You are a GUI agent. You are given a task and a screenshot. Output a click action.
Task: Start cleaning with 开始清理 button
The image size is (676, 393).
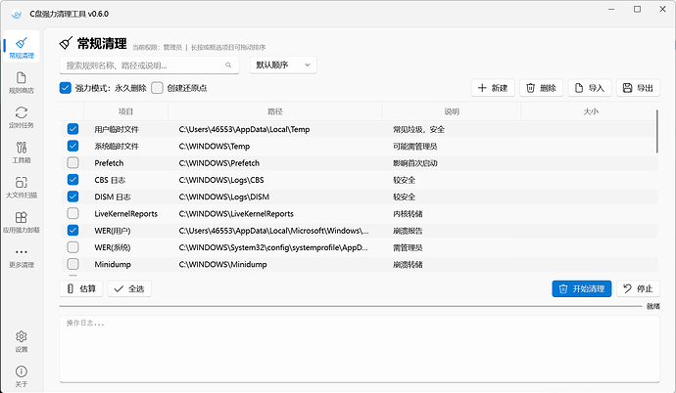coord(582,288)
